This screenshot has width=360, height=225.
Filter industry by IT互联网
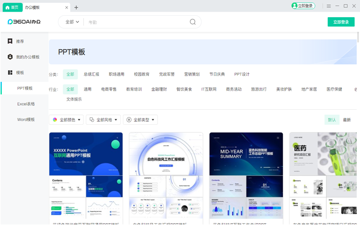209,89
